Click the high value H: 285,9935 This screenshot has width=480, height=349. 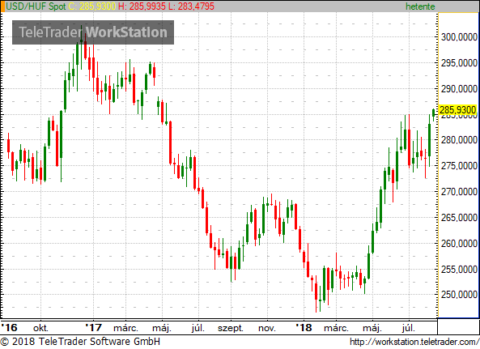pyautogui.click(x=142, y=6)
